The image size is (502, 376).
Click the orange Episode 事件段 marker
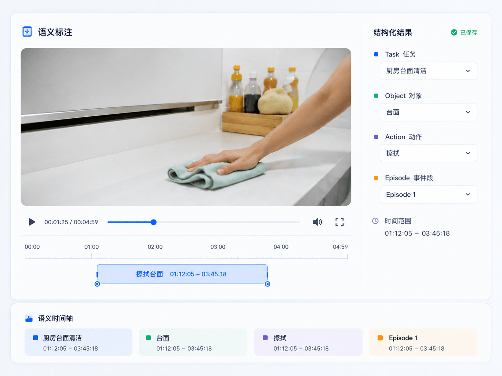(x=376, y=178)
